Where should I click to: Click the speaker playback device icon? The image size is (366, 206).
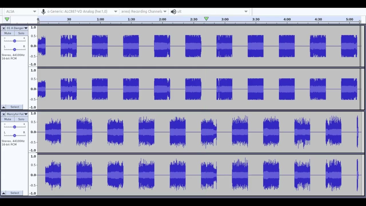coord(173,11)
